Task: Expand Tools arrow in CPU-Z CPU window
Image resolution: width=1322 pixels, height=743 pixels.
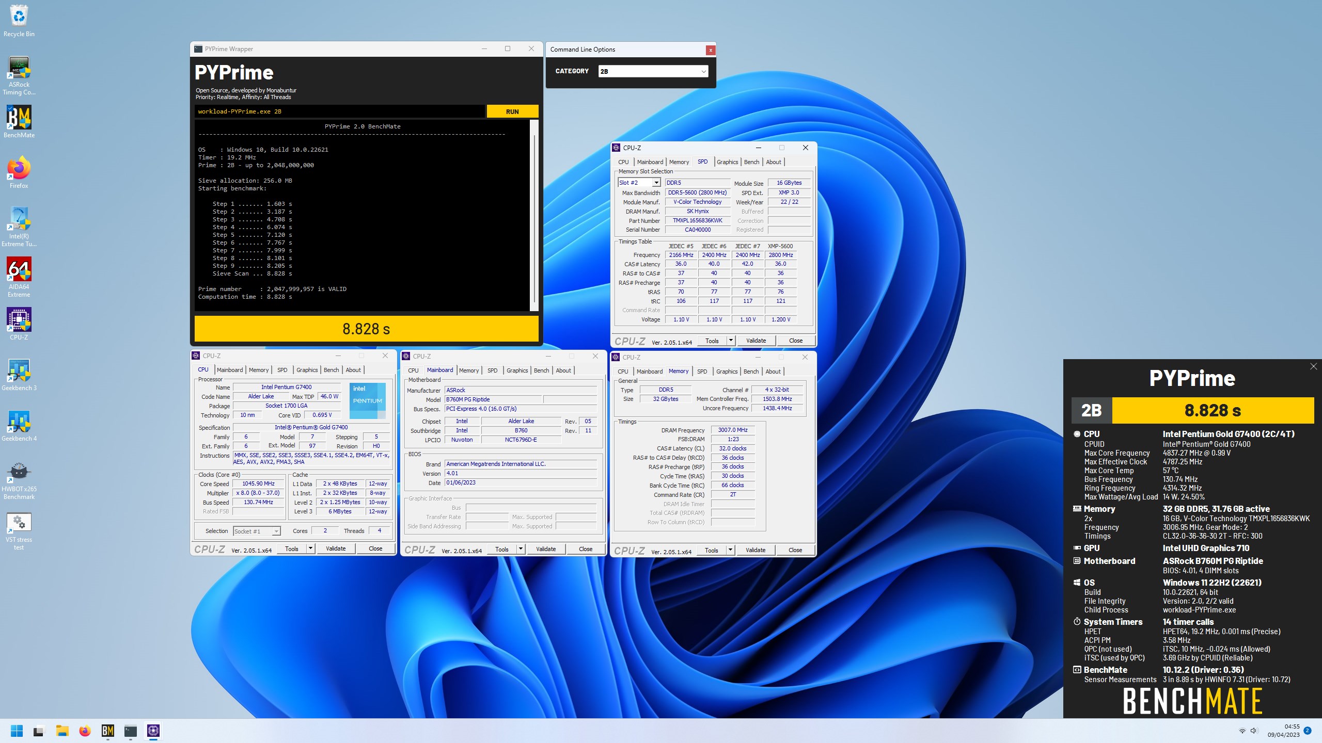Action: tap(310, 548)
